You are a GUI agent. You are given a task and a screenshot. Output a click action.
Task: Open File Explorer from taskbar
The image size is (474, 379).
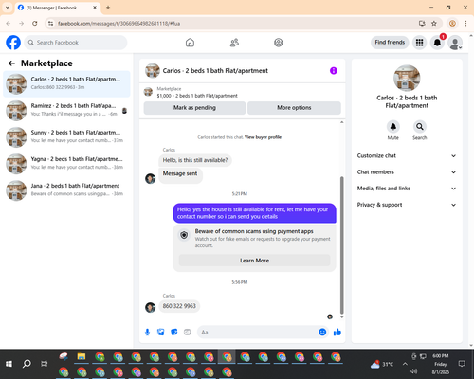(82, 357)
